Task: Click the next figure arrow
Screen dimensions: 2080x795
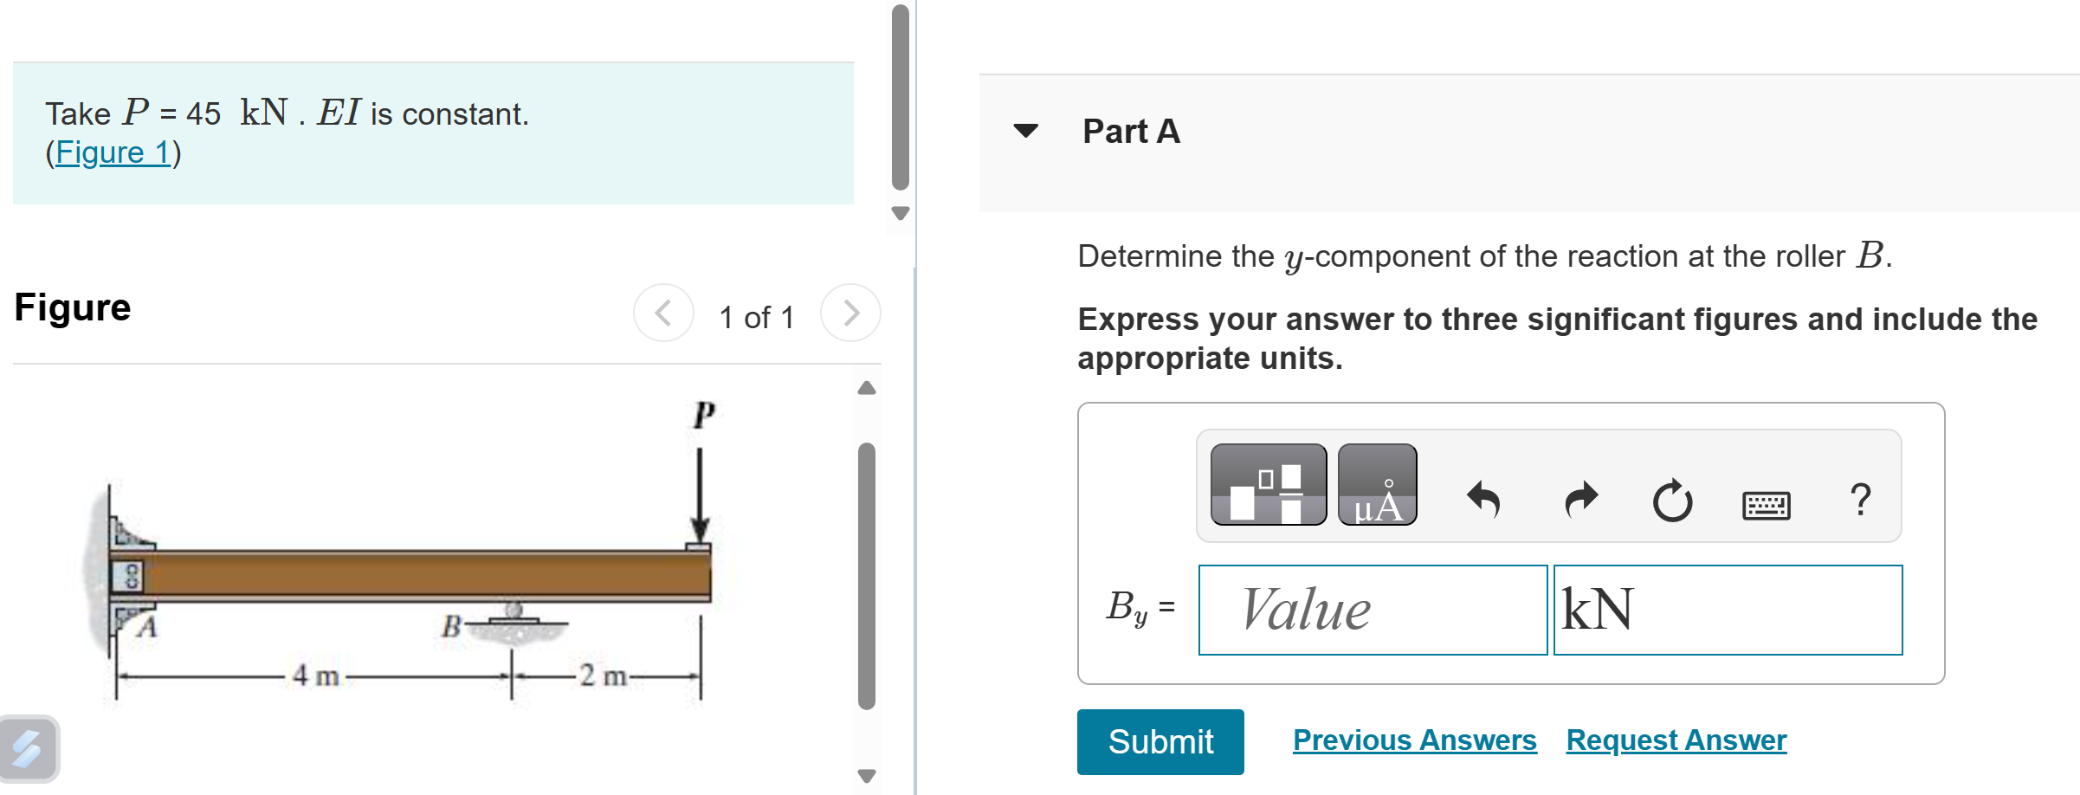Action: pyautogui.click(x=849, y=313)
